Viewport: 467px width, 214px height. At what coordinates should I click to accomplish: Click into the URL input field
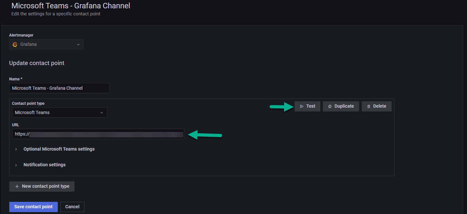(98, 134)
